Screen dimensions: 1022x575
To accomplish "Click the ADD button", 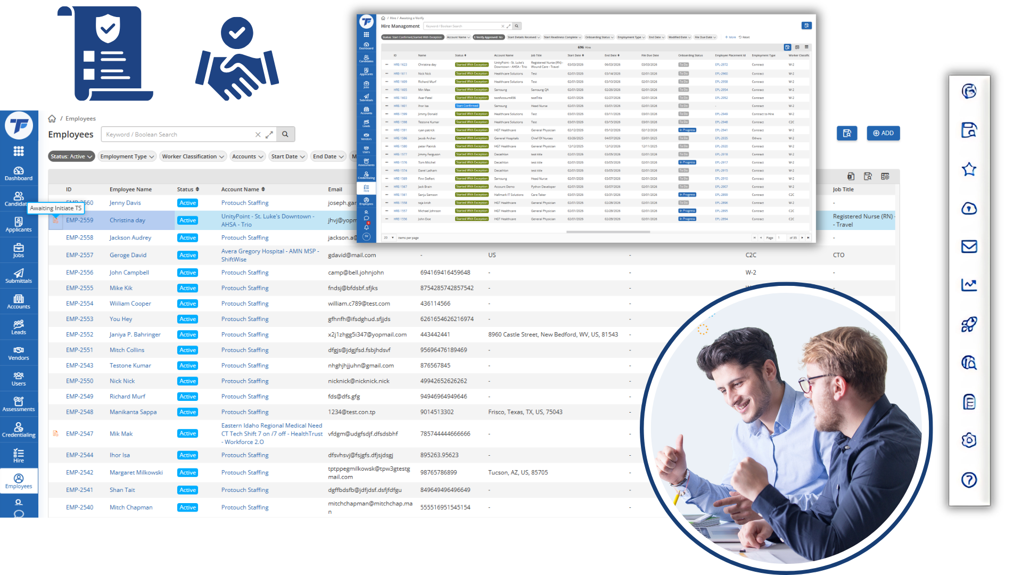I will (x=883, y=133).
